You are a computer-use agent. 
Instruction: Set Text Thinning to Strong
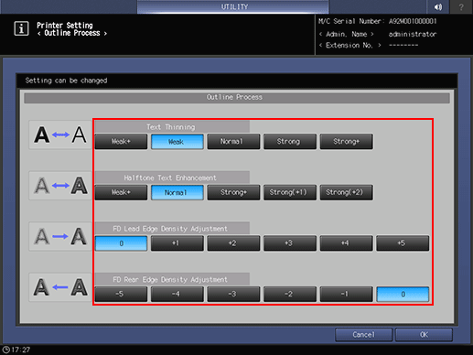(x=290, y=142)
